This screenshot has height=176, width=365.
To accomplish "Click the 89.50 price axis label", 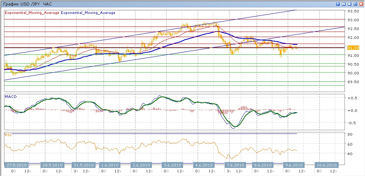I will [353, 82].
